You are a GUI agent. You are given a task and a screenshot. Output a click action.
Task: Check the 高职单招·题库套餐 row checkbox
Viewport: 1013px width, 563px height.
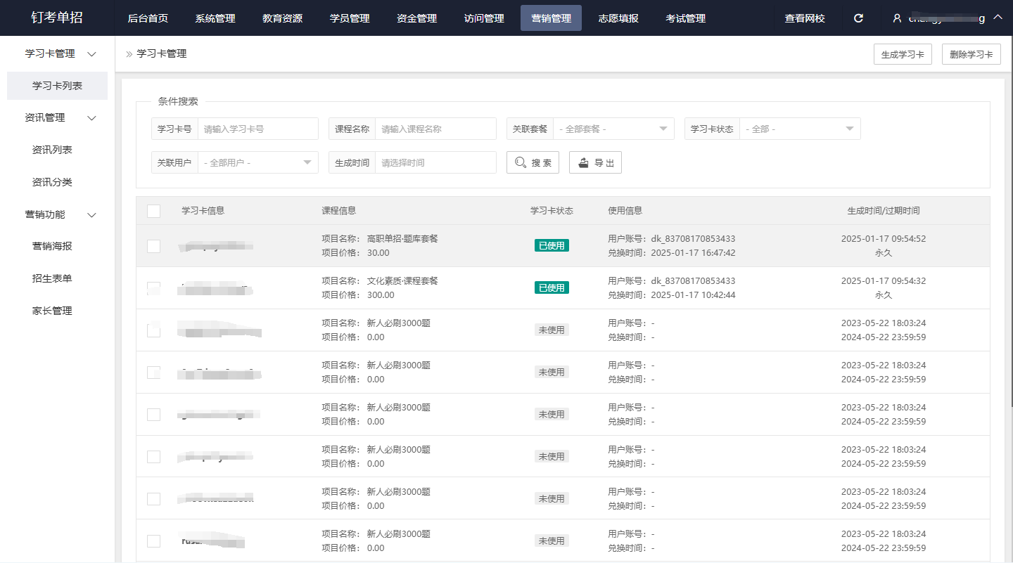point(153,246)
